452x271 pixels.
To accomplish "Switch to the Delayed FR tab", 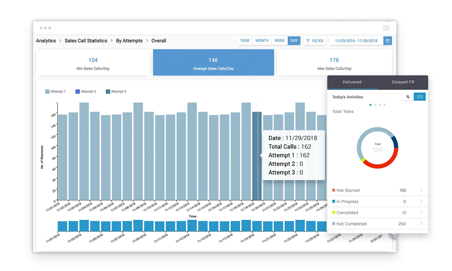I will tap(403, 82).
